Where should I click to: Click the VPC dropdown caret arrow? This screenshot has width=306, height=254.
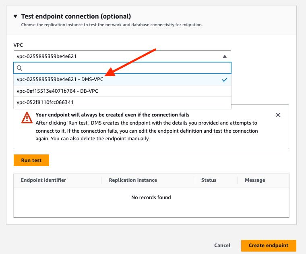tap(225, 56)
